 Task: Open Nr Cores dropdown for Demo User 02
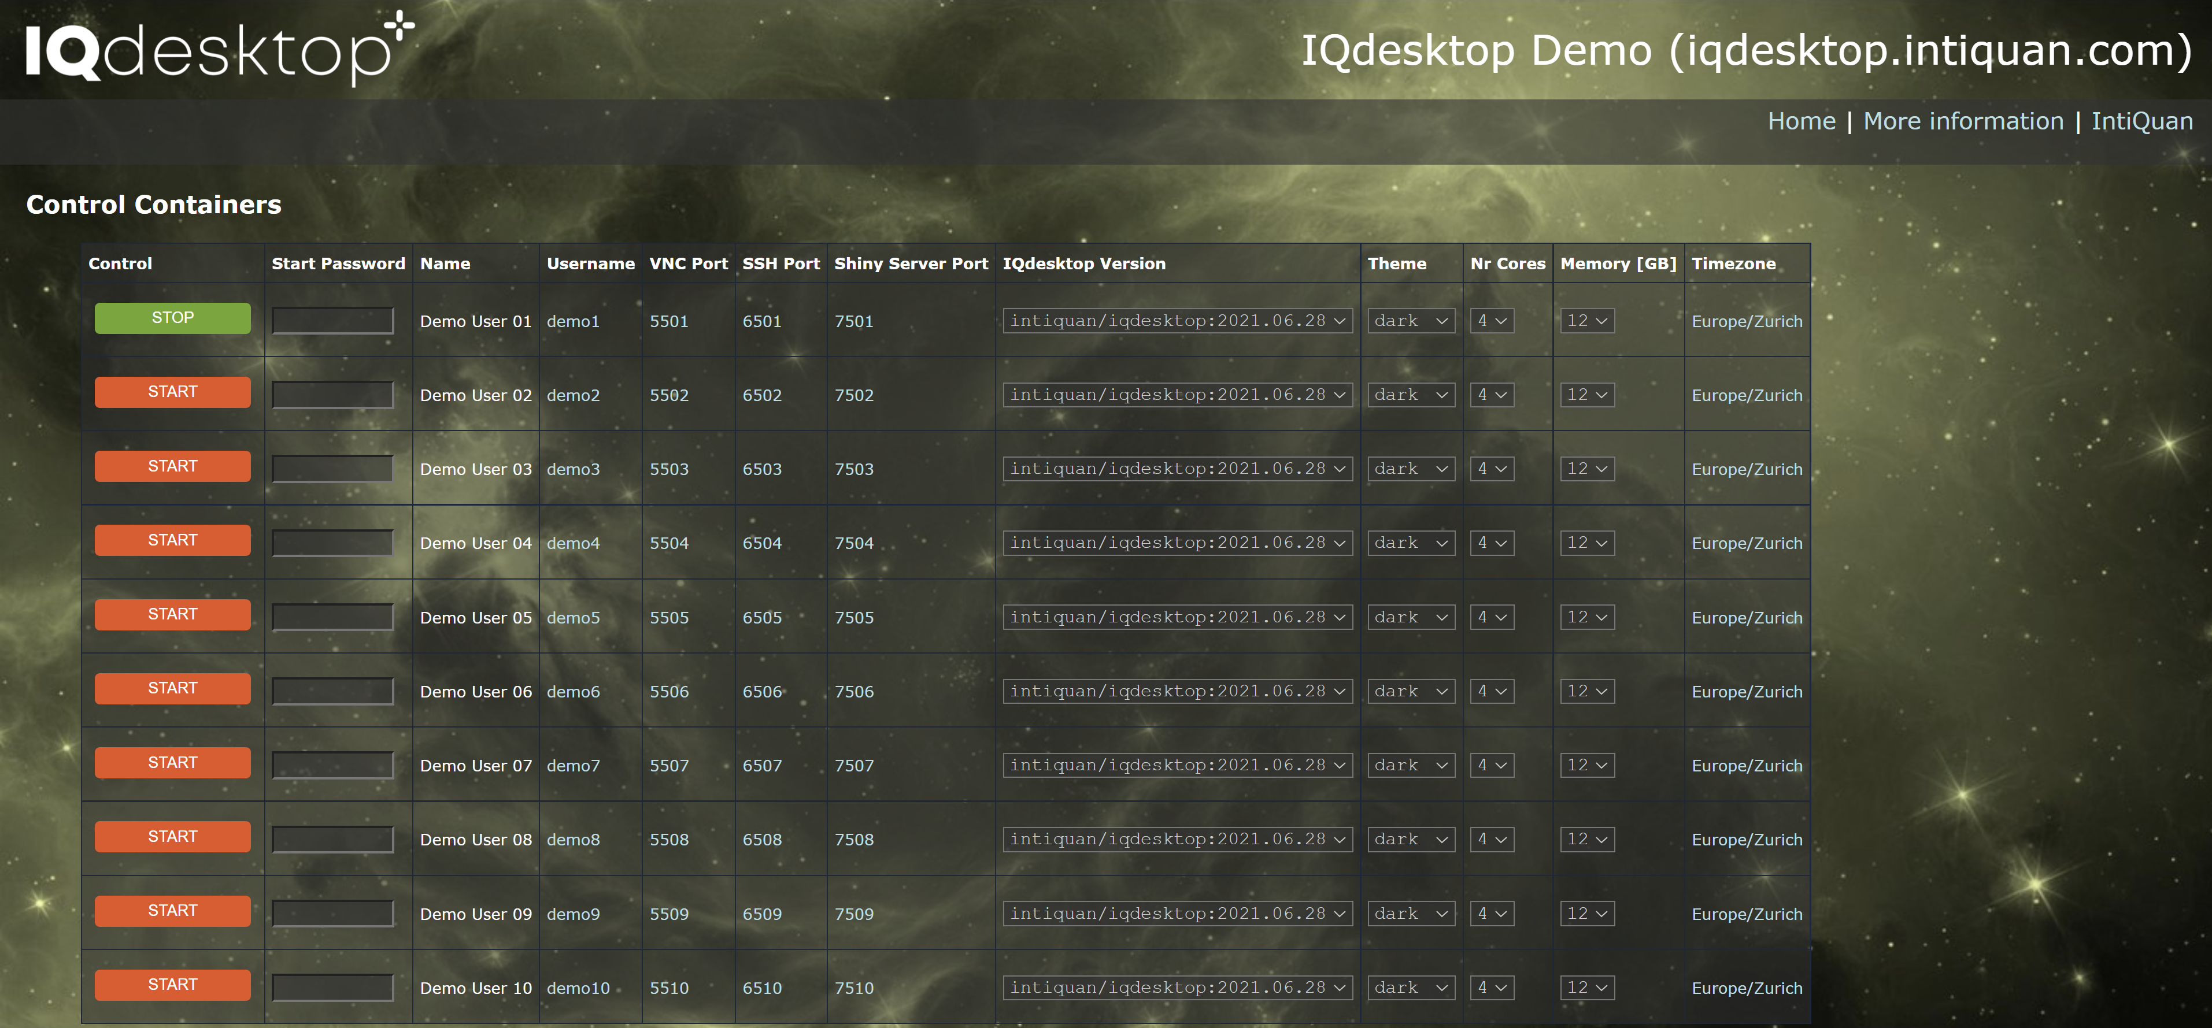coord(1492,395)
